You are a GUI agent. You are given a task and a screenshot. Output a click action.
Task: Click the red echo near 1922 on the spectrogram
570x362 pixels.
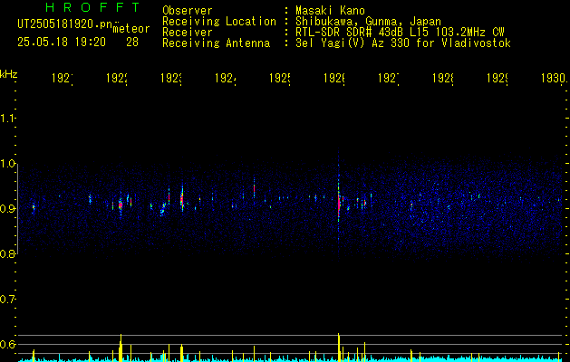click(x=121, y=205)
